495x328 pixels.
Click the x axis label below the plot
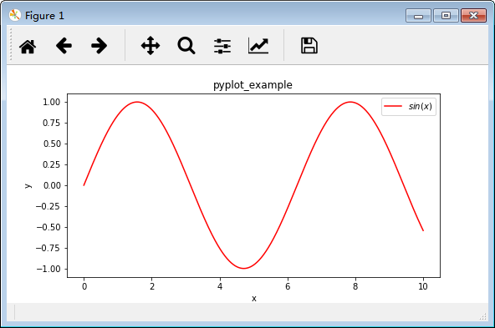[x=254, y=299]
